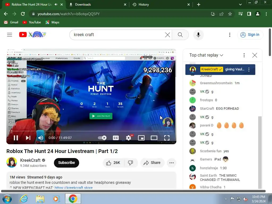Mute the Roblox The Hunt tab audio
This screenshot has height=204, width=272.
click(56, 5)
